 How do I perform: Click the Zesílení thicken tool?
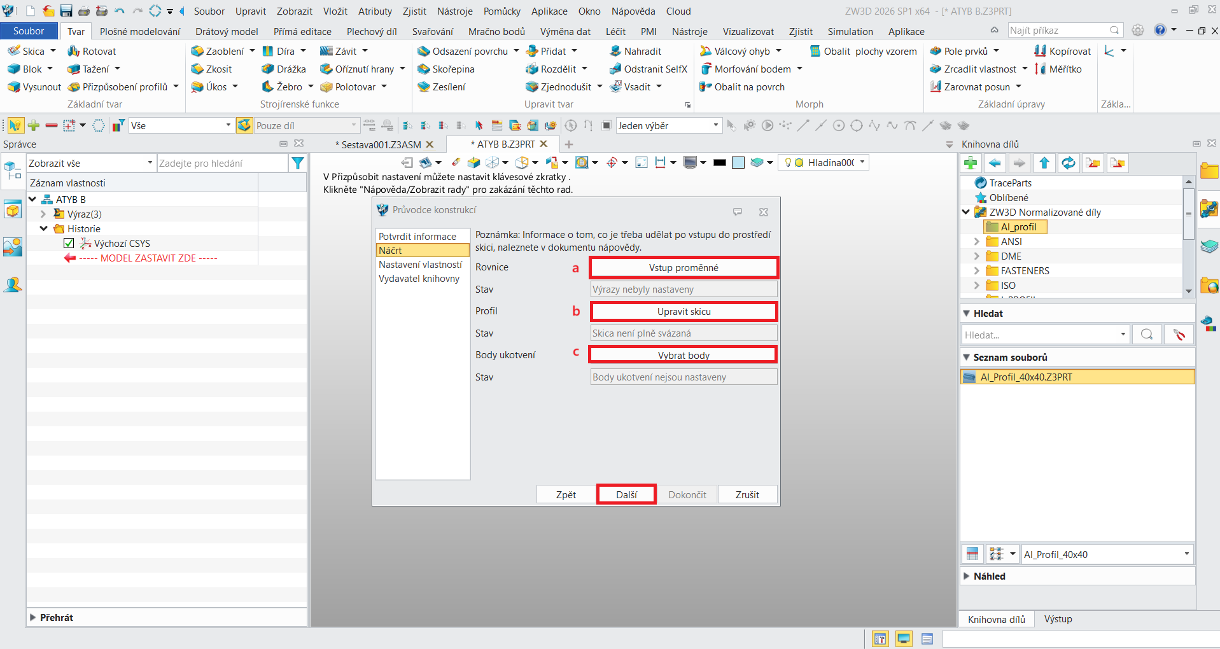click(x=441, y=87)
